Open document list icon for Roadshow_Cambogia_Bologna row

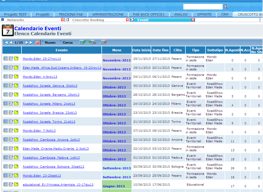click(x=6, y=166)
